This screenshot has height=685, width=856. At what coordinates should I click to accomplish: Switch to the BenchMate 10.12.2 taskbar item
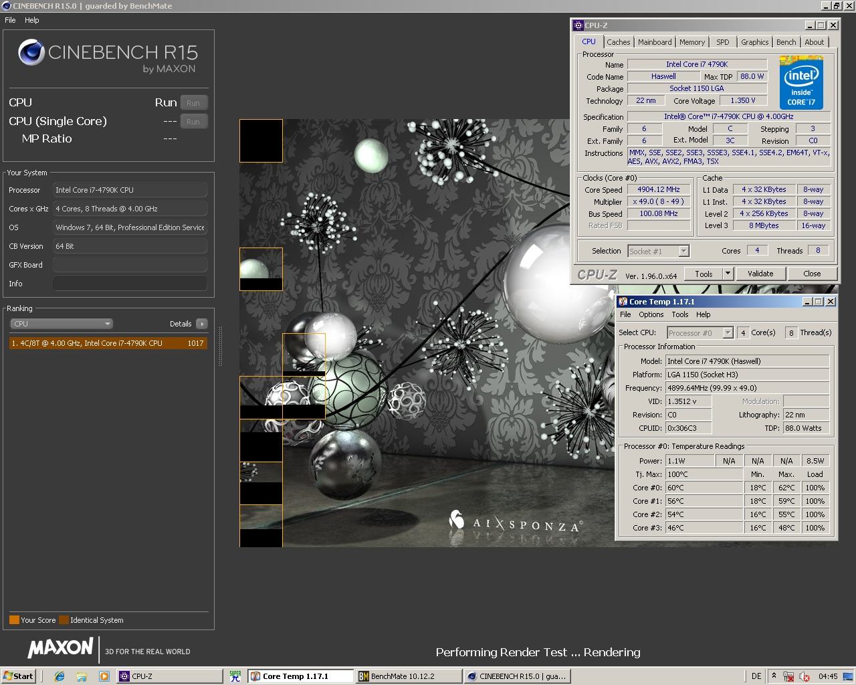pyautogui.click(x=408, y=676)
